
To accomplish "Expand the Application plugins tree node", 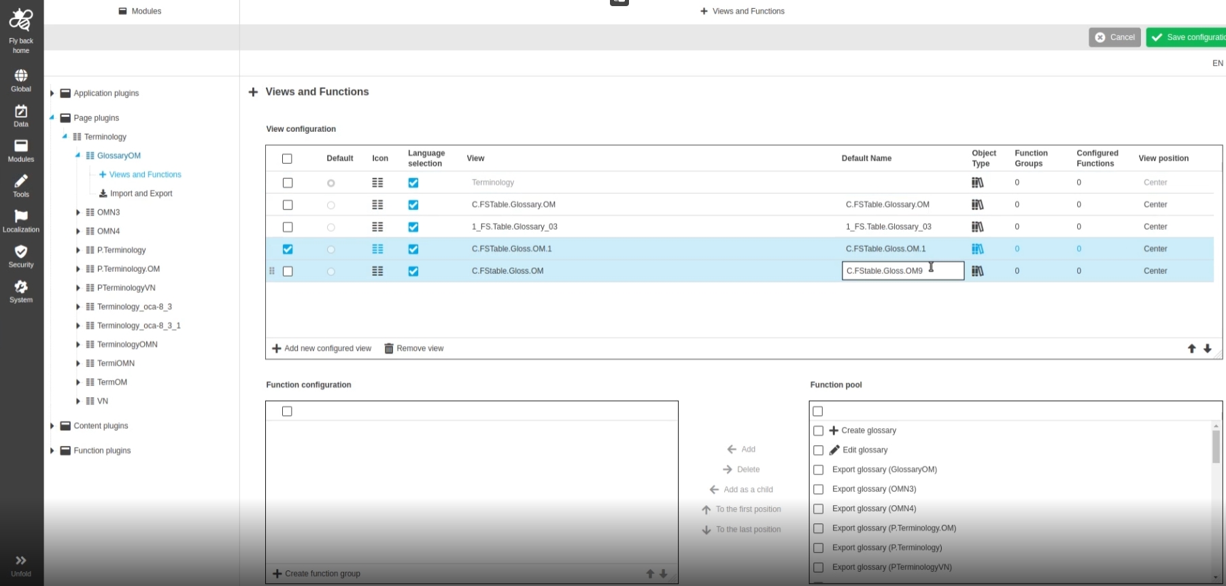I will point(52,93).
